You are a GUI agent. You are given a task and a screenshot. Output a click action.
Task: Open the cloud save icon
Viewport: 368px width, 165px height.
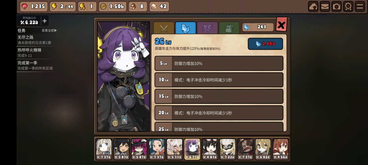[x=313, y=6]
